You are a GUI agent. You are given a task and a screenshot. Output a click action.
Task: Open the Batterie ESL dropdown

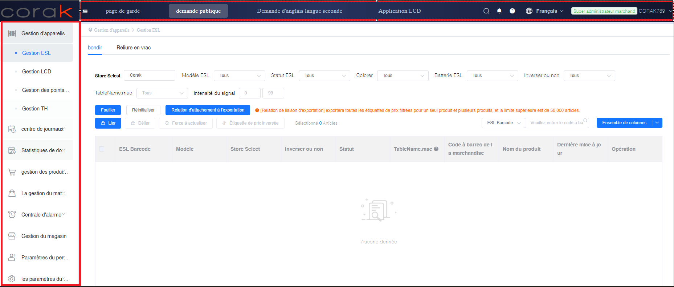click(493, 76)
